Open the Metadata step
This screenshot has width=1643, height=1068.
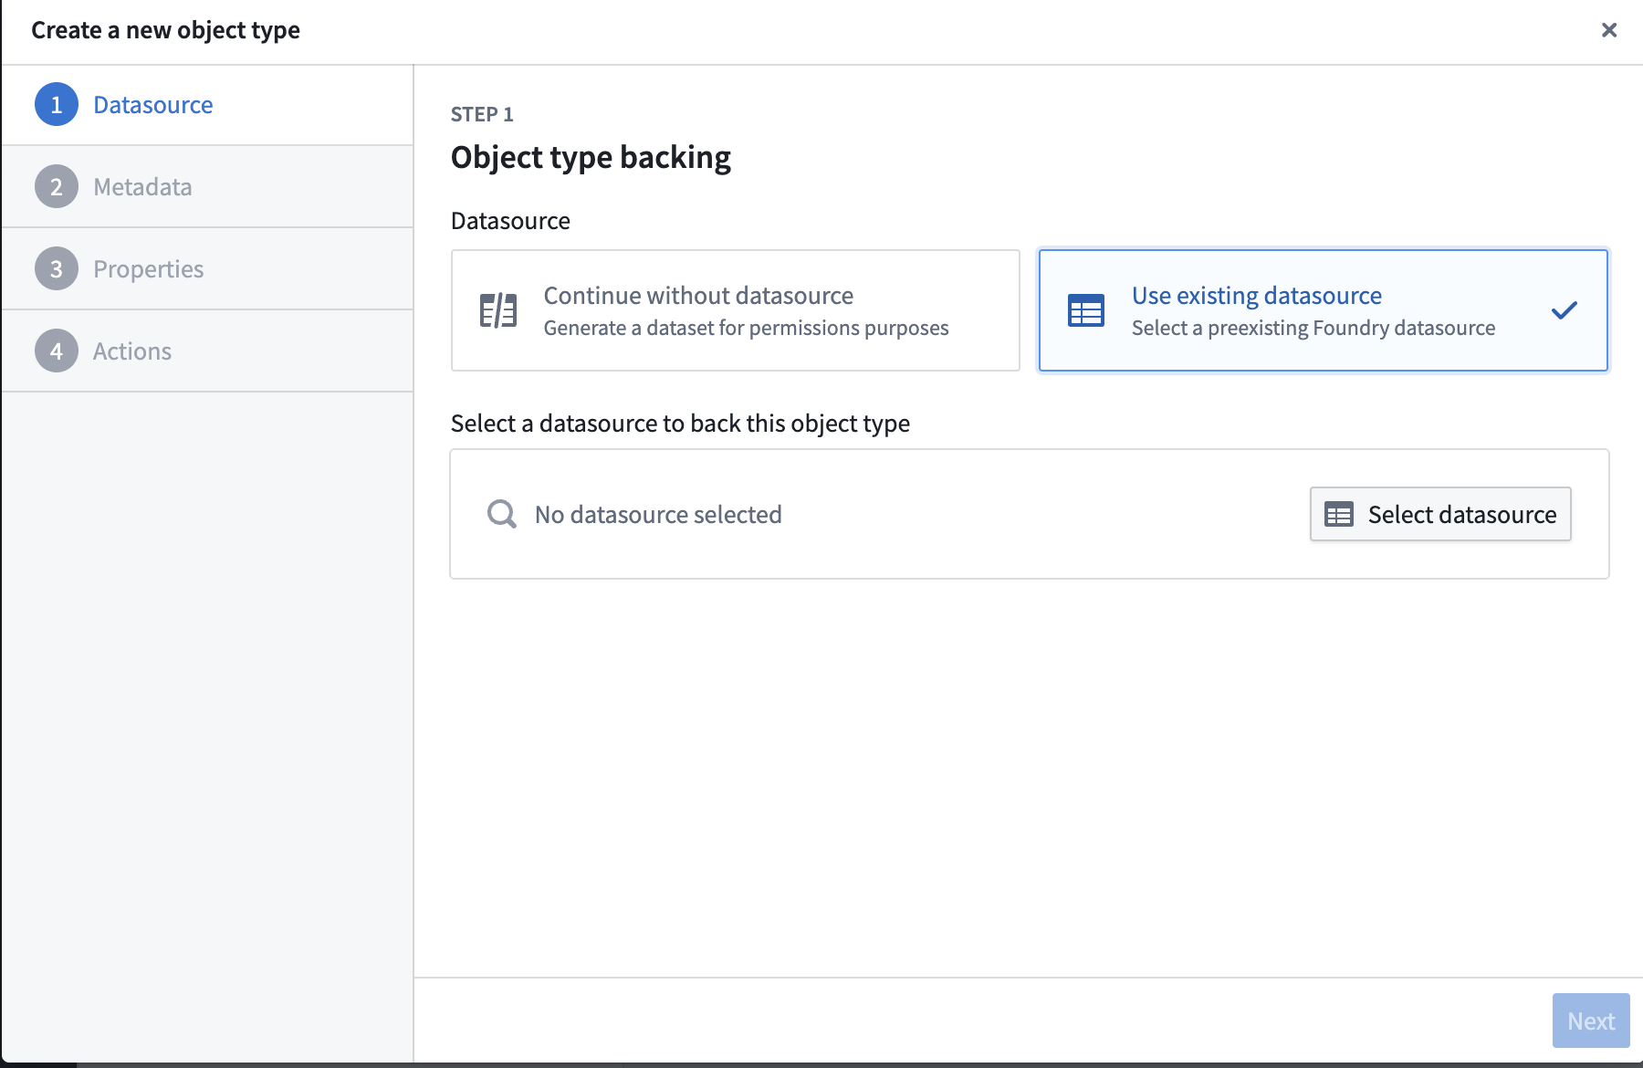pyautogui.click(x=207, y=187)
